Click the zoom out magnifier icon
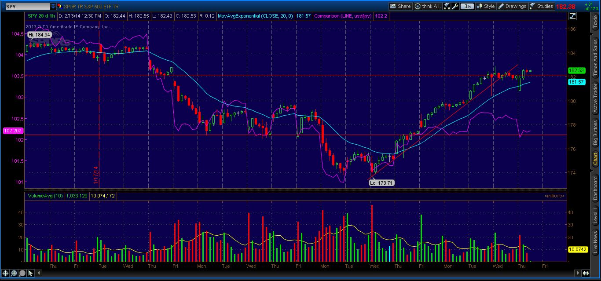 pyautogui.click(x=22, y=273)
